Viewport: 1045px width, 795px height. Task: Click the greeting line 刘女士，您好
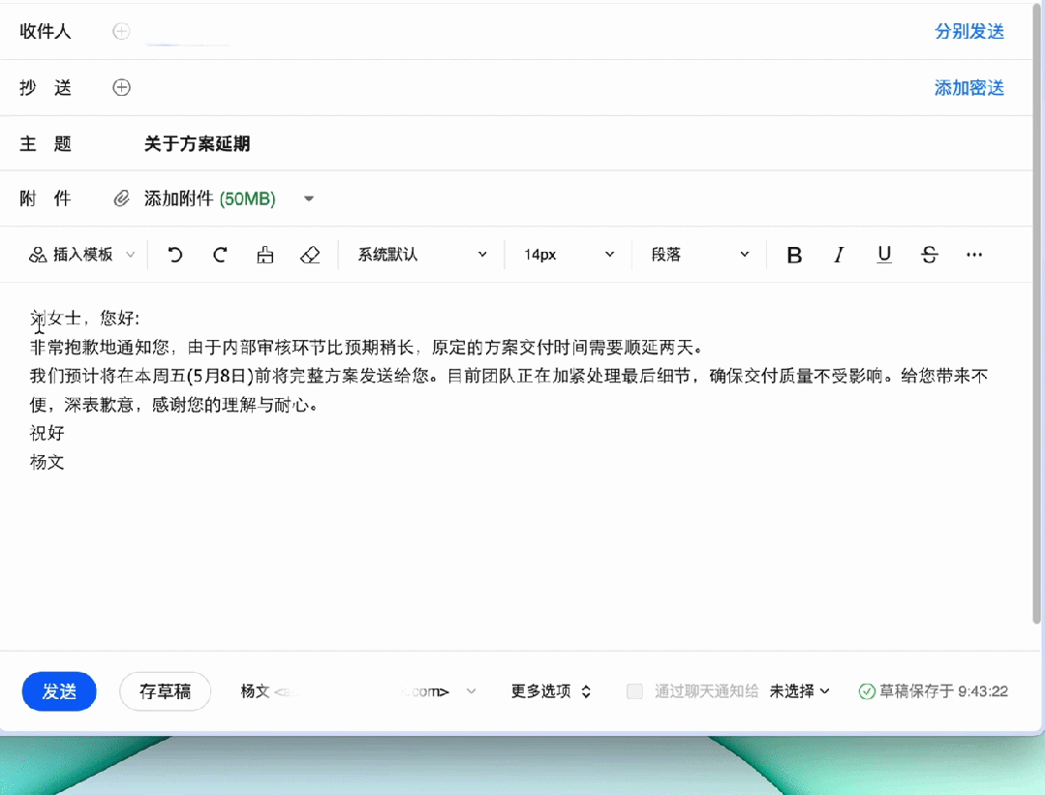point(84,318)
